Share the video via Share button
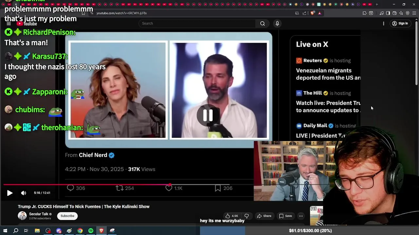Screen dimensions: 419x235 pyautogui.click(x=264, y=216)
